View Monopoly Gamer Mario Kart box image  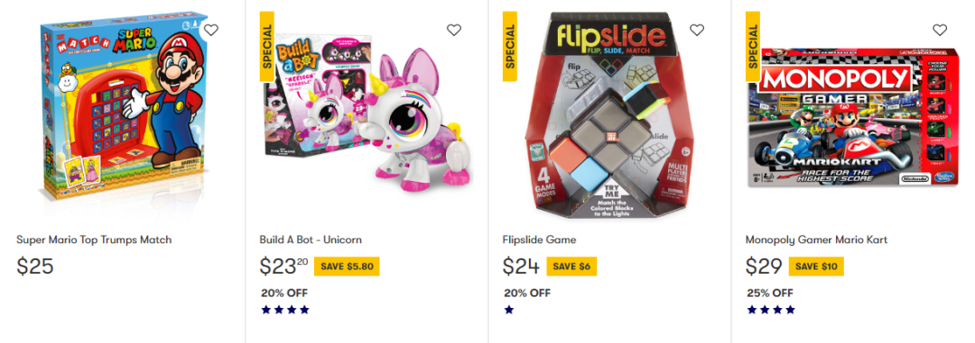(x=853, y=117)
